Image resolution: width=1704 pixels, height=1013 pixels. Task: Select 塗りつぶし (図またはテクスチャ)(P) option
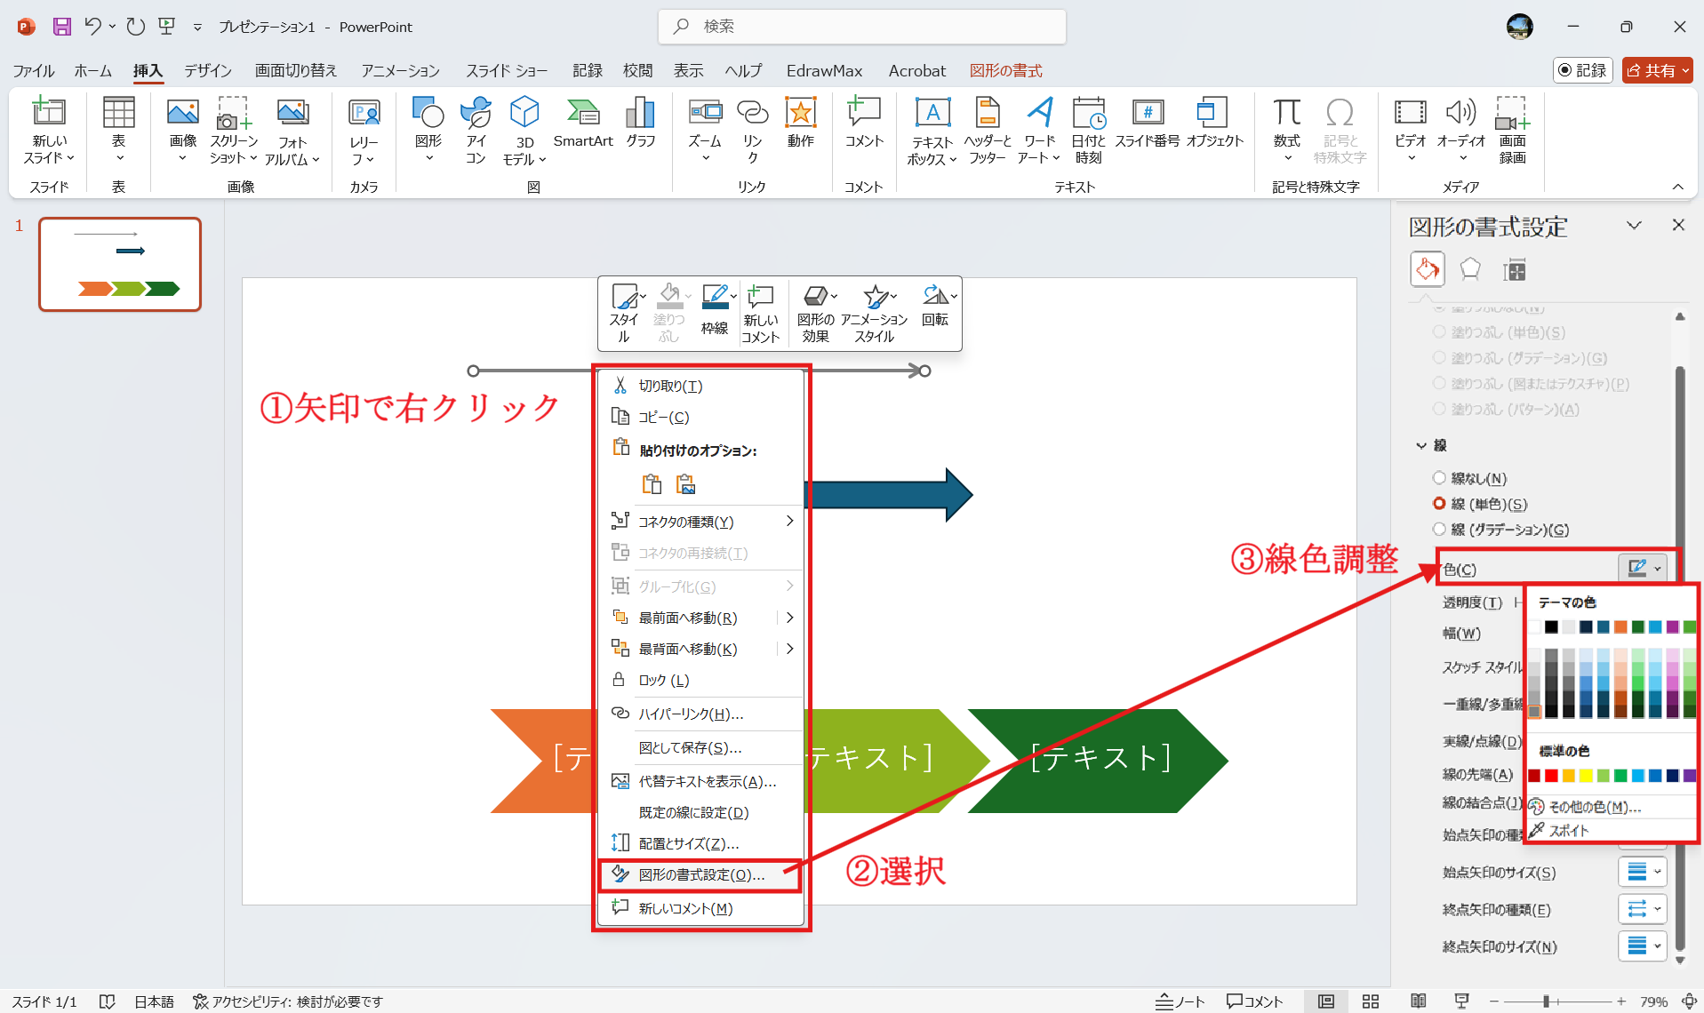coord(1439,384)
